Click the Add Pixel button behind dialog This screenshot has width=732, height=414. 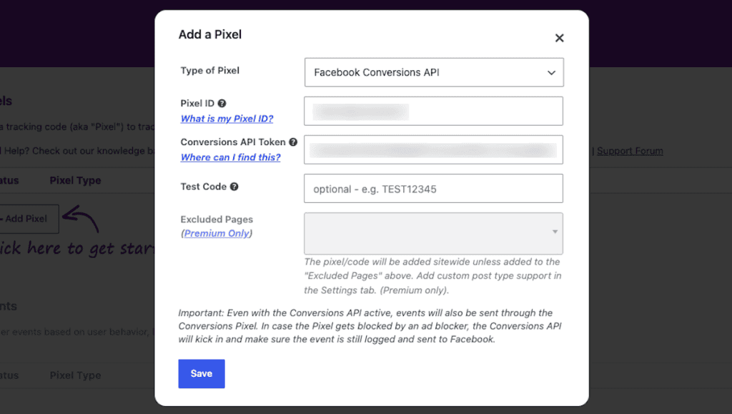pyautogui.click(x=29, y=218)
